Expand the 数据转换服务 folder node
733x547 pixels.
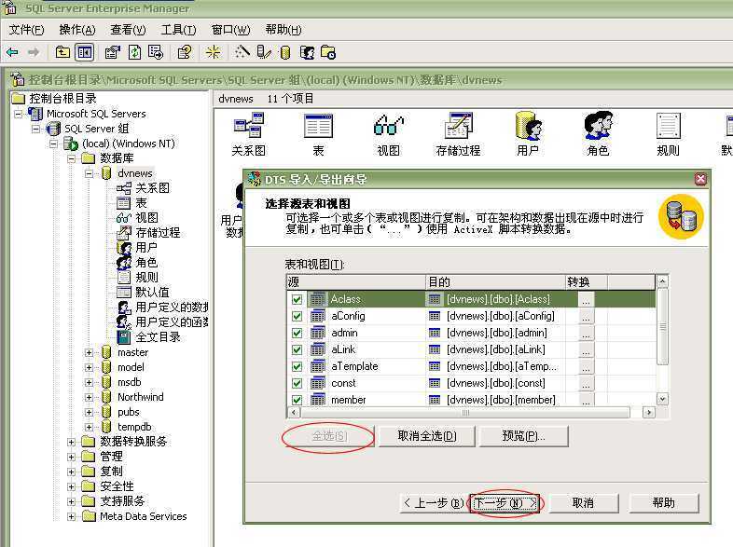click(72, 442)
